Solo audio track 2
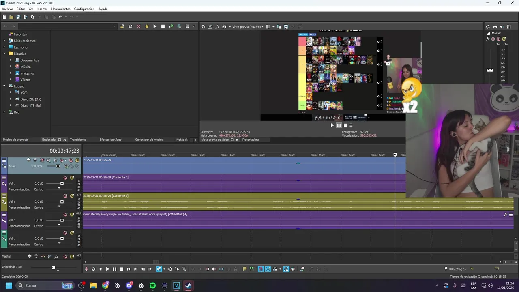This screenshot has width=519, height=292. click(72, 178)
